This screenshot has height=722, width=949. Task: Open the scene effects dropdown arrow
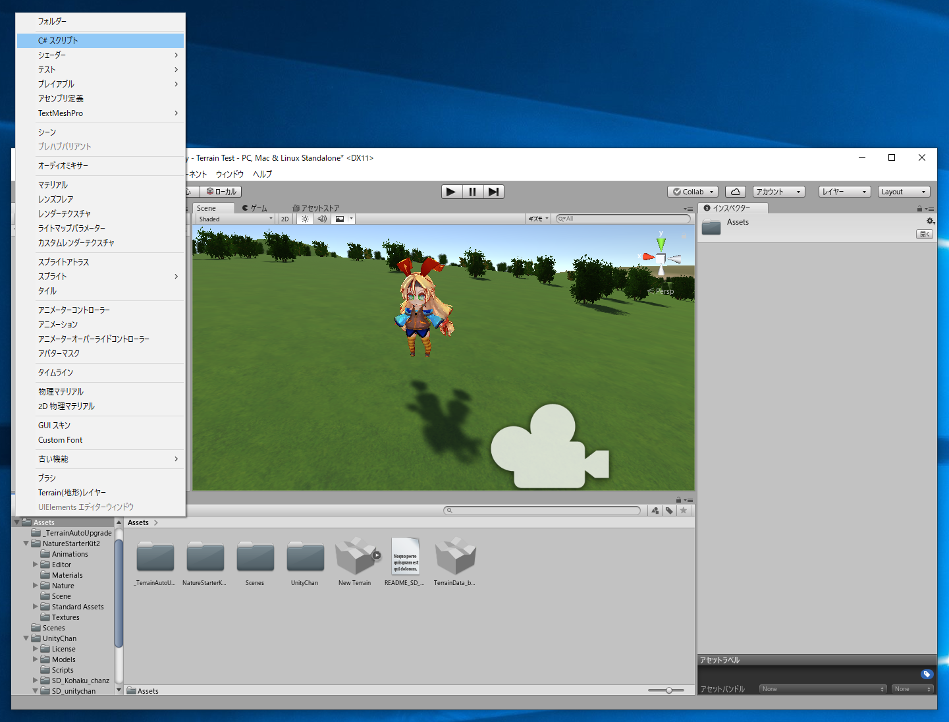(x=351, y=219)
